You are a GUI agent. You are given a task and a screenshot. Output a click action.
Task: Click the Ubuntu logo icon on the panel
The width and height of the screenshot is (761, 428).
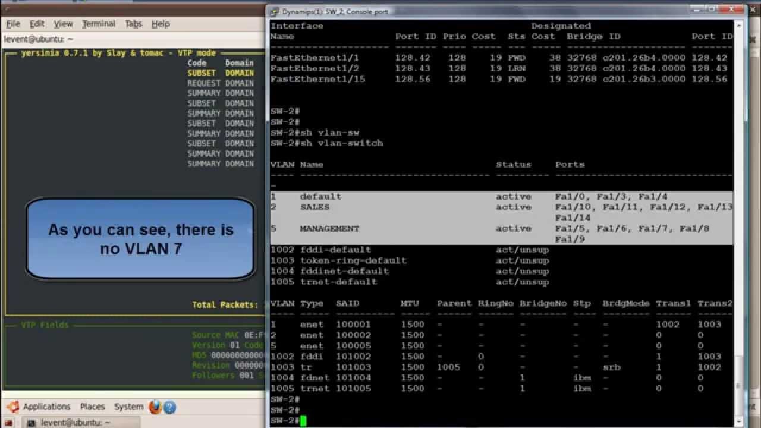[x=12, y=407]
